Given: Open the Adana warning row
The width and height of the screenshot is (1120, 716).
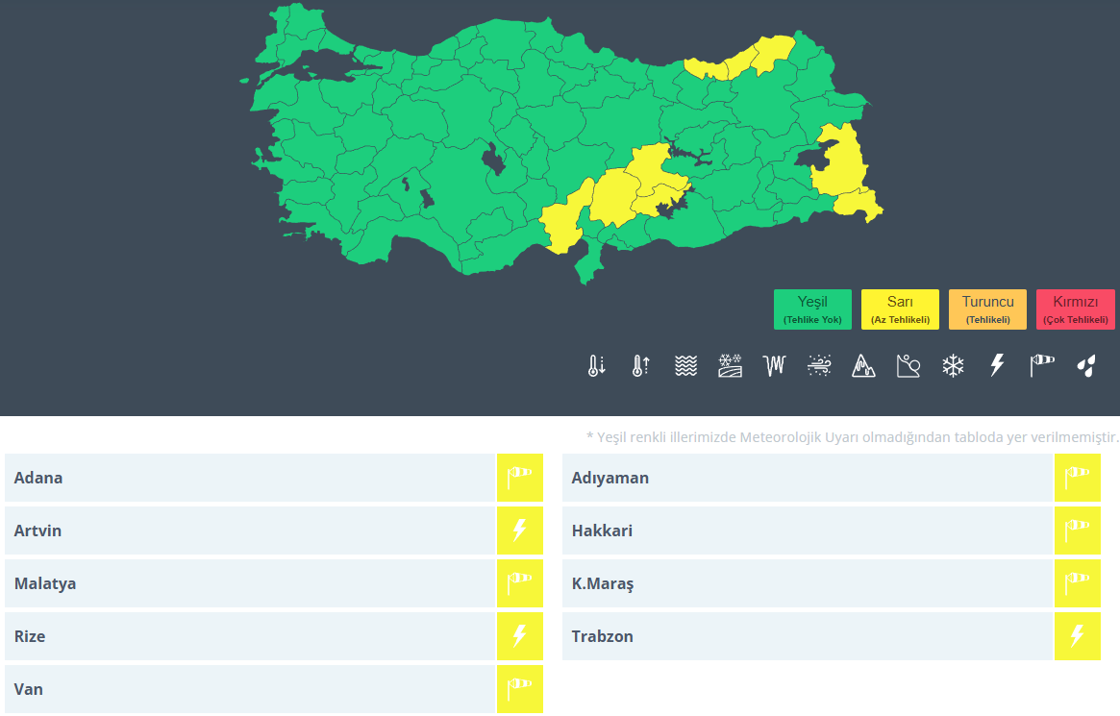Looking at the screenshot, I should click(x=250, y=478).
